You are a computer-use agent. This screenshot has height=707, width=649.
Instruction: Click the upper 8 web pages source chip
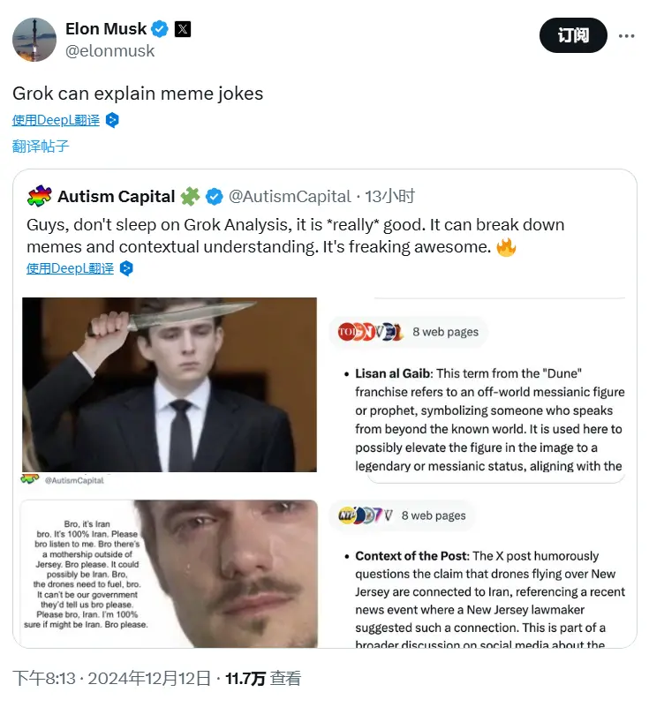409,332
